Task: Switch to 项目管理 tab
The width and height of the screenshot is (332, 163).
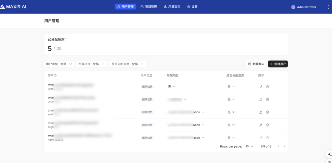Action: (148, 7)
